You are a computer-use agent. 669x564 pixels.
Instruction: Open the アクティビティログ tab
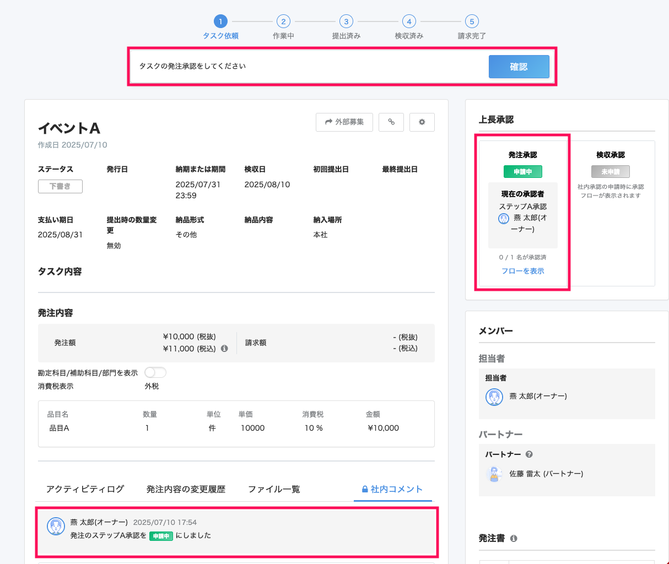pos(85,489)
